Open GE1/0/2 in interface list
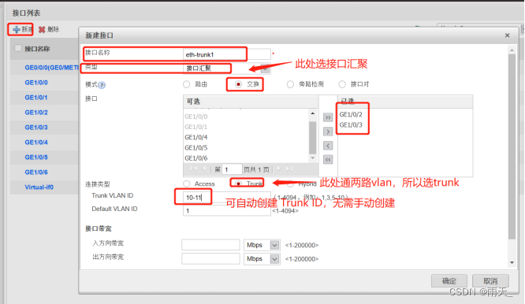Screen dimensions: 525x304 point(36,113)
